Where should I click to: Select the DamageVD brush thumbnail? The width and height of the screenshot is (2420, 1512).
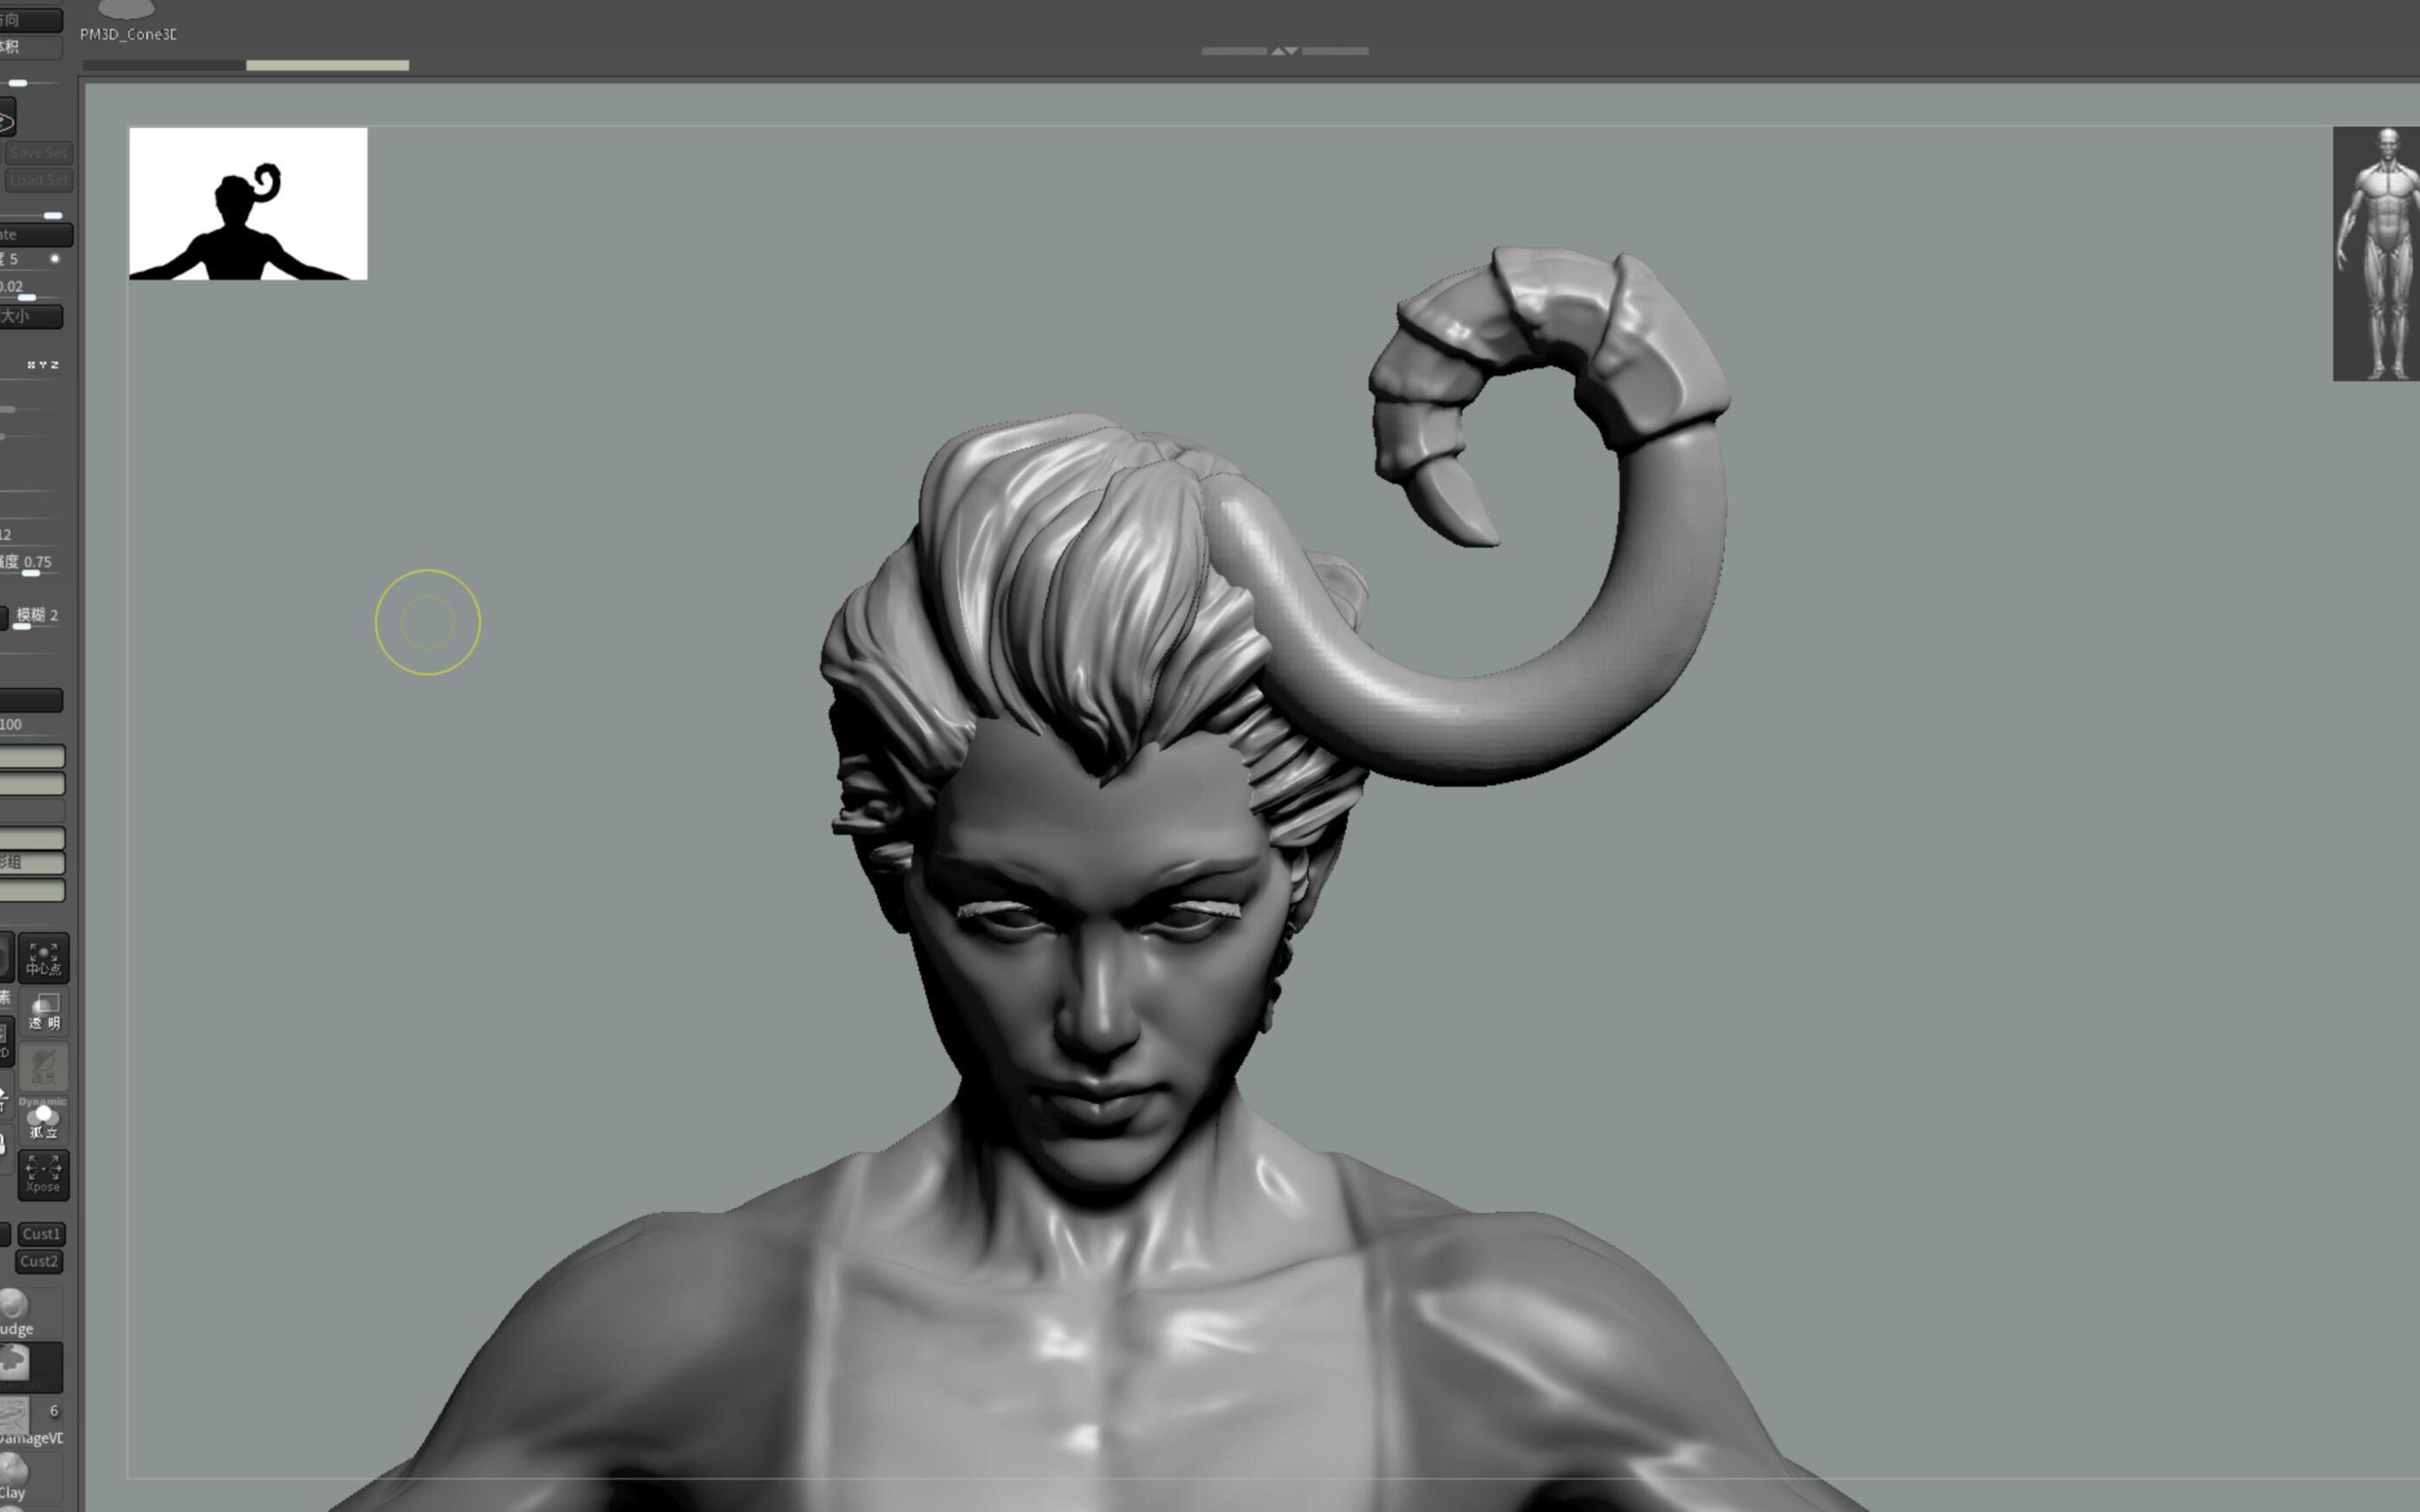[14, 1417]
